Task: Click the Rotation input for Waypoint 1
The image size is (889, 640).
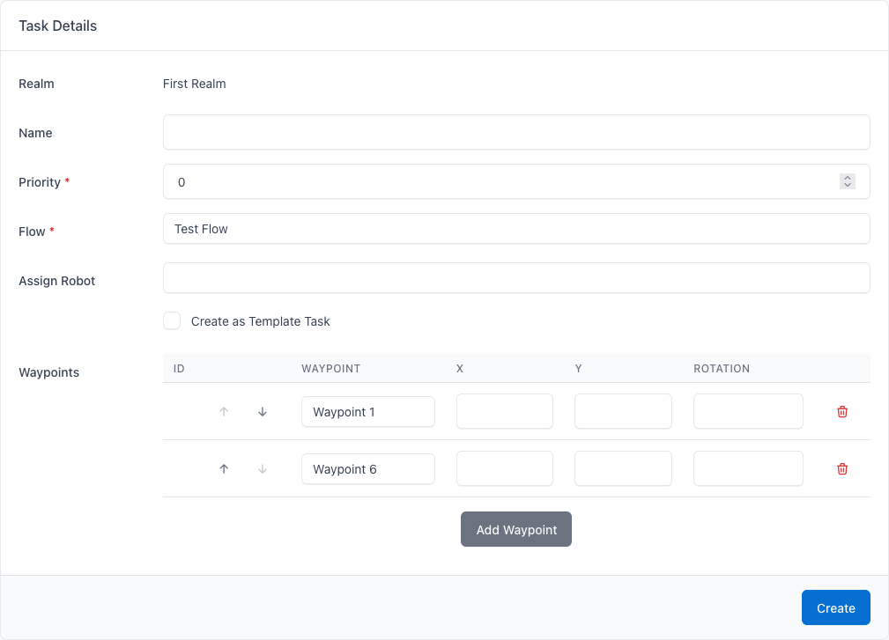Action: coord(747,411)
